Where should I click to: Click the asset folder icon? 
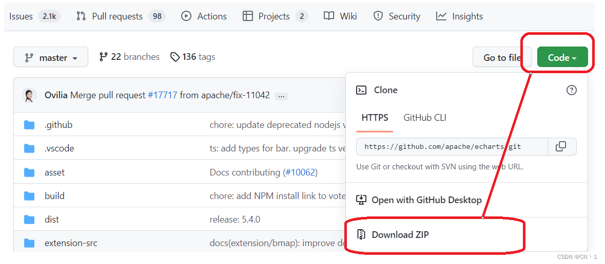click(x=29, y=172)
